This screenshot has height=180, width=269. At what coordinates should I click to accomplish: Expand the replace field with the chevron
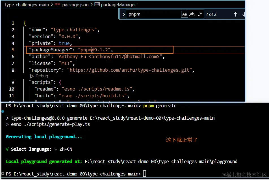(x=123, y=14)
